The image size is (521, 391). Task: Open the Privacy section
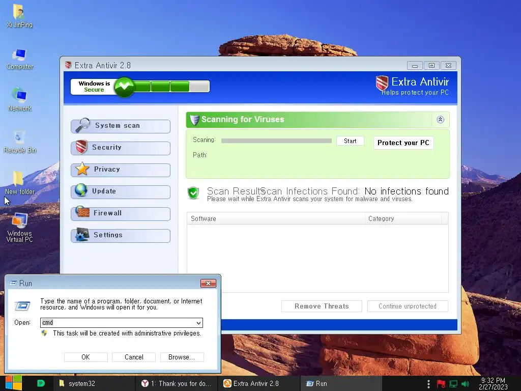point(121,170)
